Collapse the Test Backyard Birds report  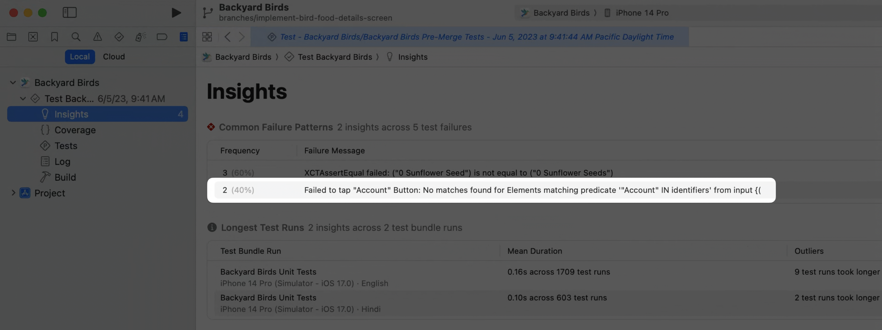23,99
